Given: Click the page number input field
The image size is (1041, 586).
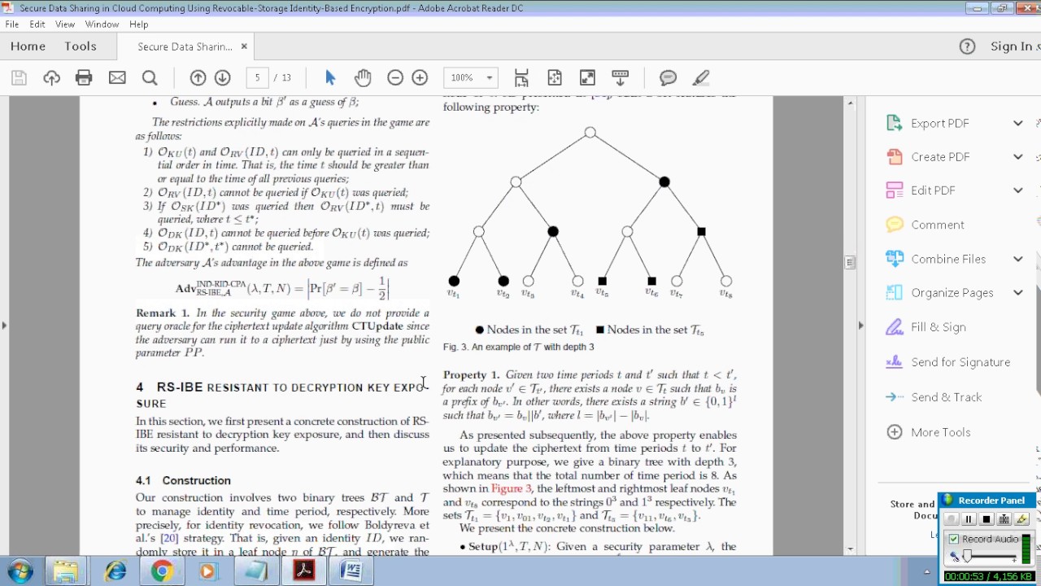Looking at the screenshot, I should click(x=257, y=77).
